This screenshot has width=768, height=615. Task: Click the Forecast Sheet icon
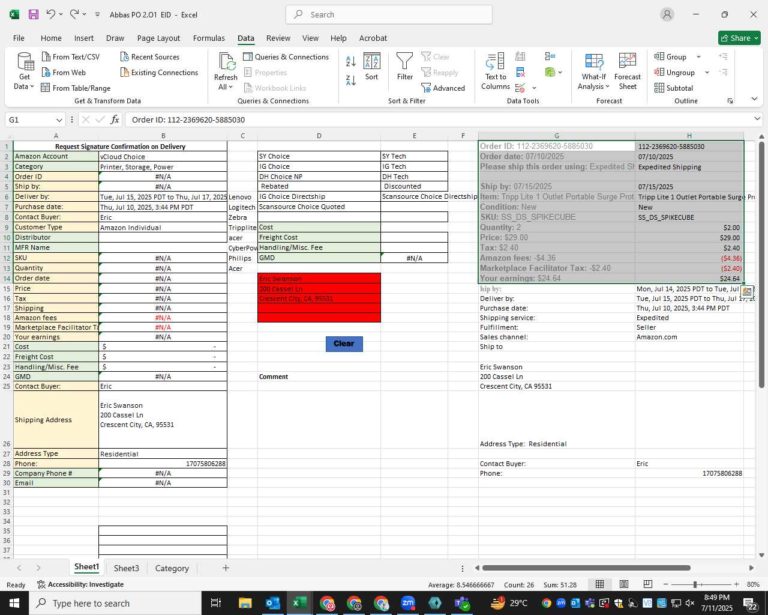[628, 72]
